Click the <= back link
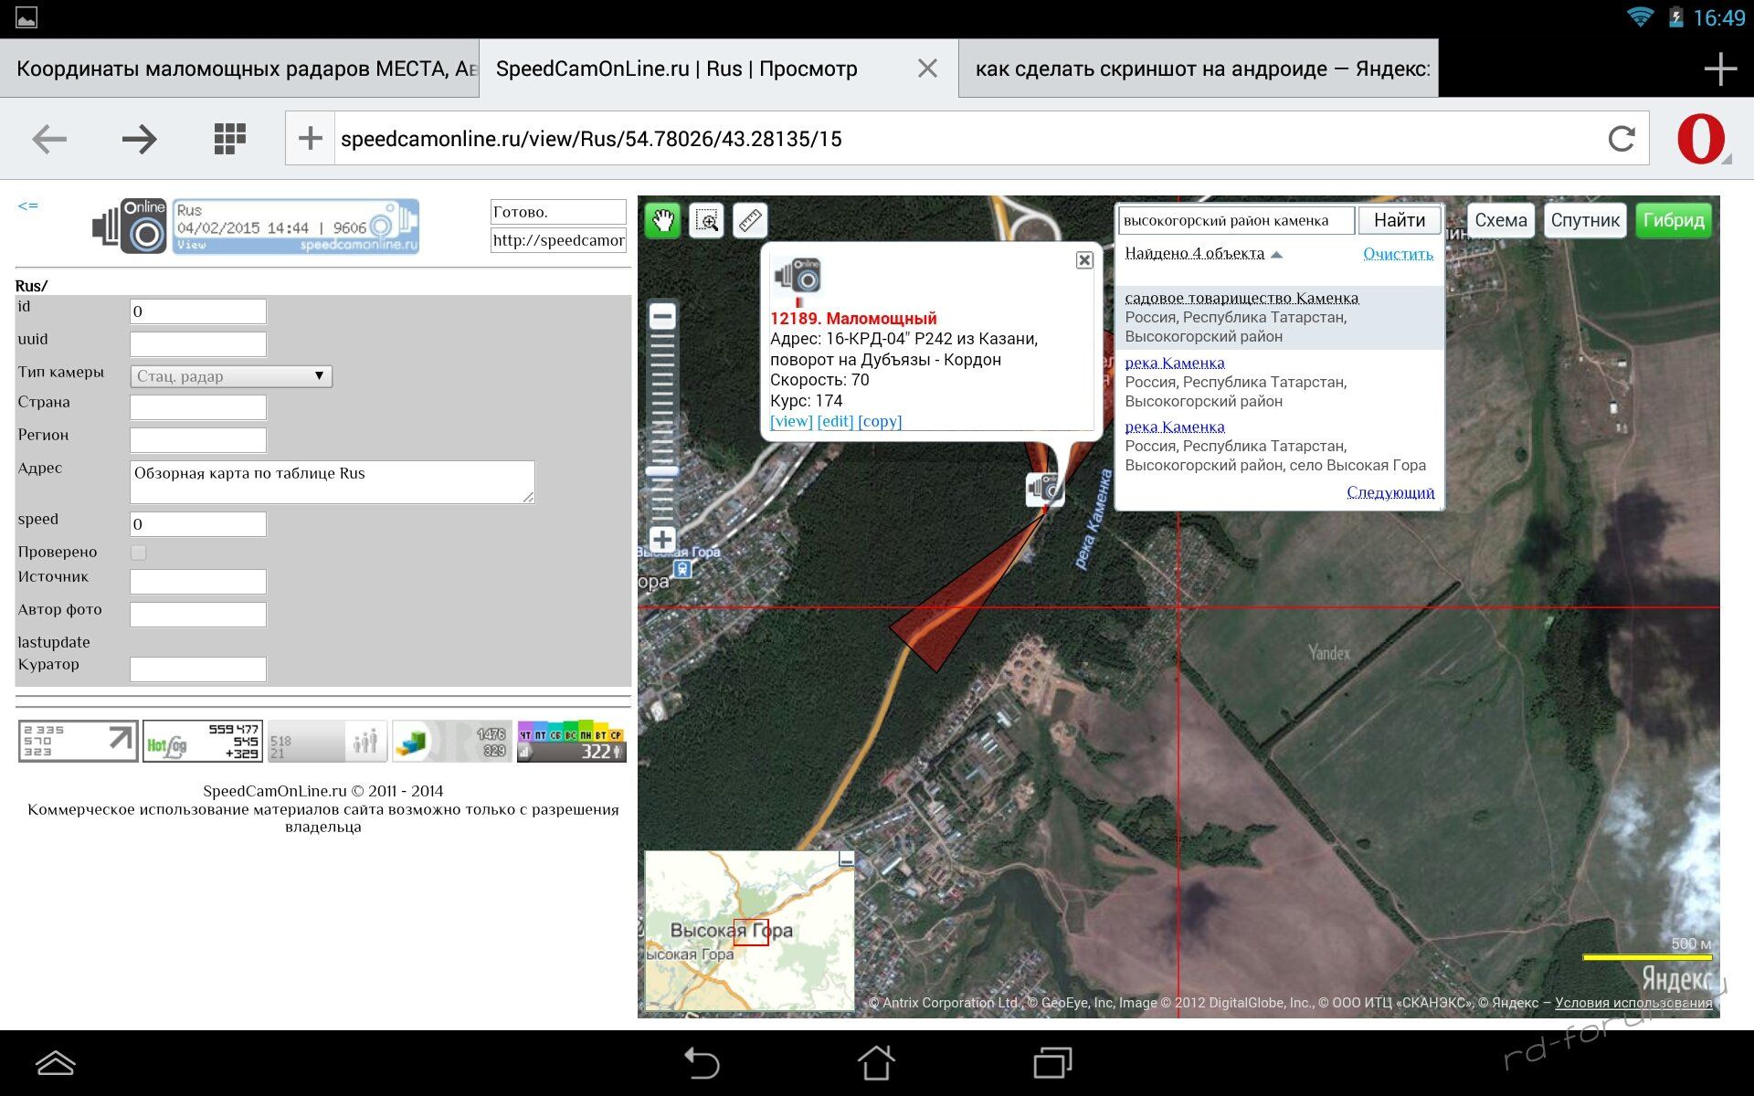Screen dimensions: 1754x1096 (28, 206)
